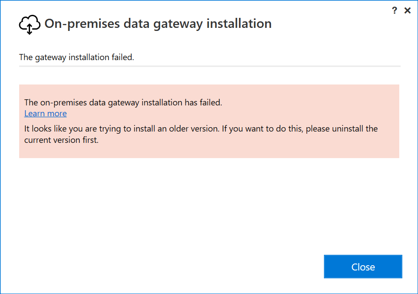
Task: Click the X to close the window
Action: (x=408, y=10)
